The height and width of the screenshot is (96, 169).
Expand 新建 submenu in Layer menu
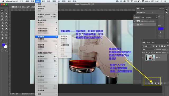coord(47,4)
